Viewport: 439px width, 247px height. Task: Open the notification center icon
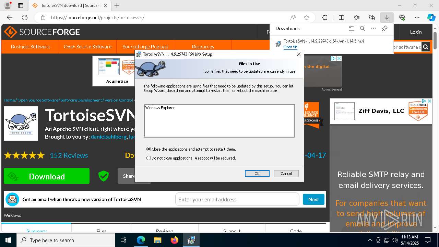tap(428, 240)
